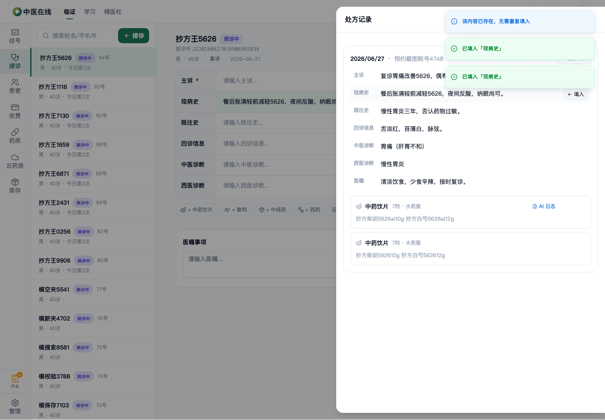Click check icon on second 已填入「现病史」 toast

pos(454,77)
